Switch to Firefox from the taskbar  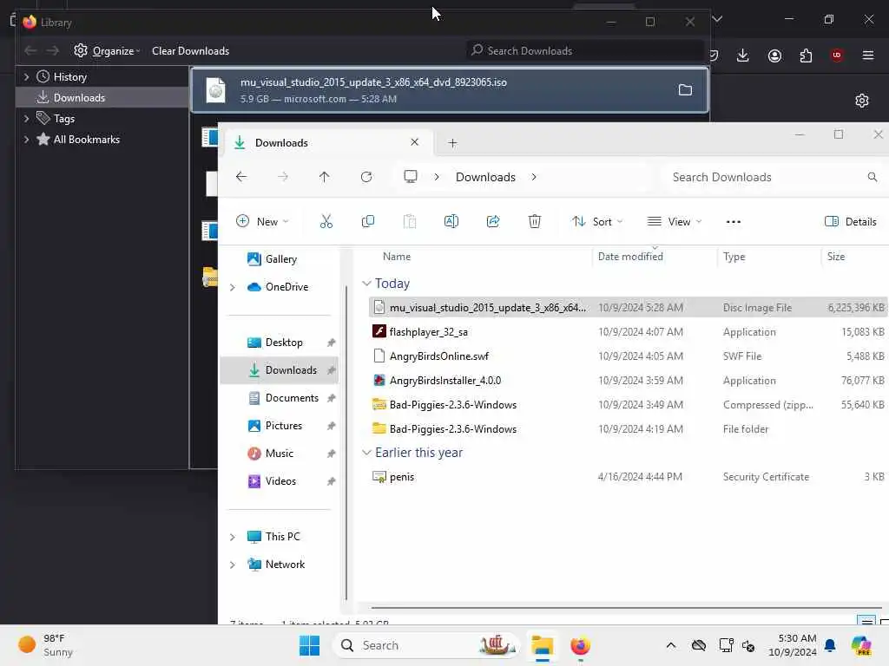(x=580, y=645)
